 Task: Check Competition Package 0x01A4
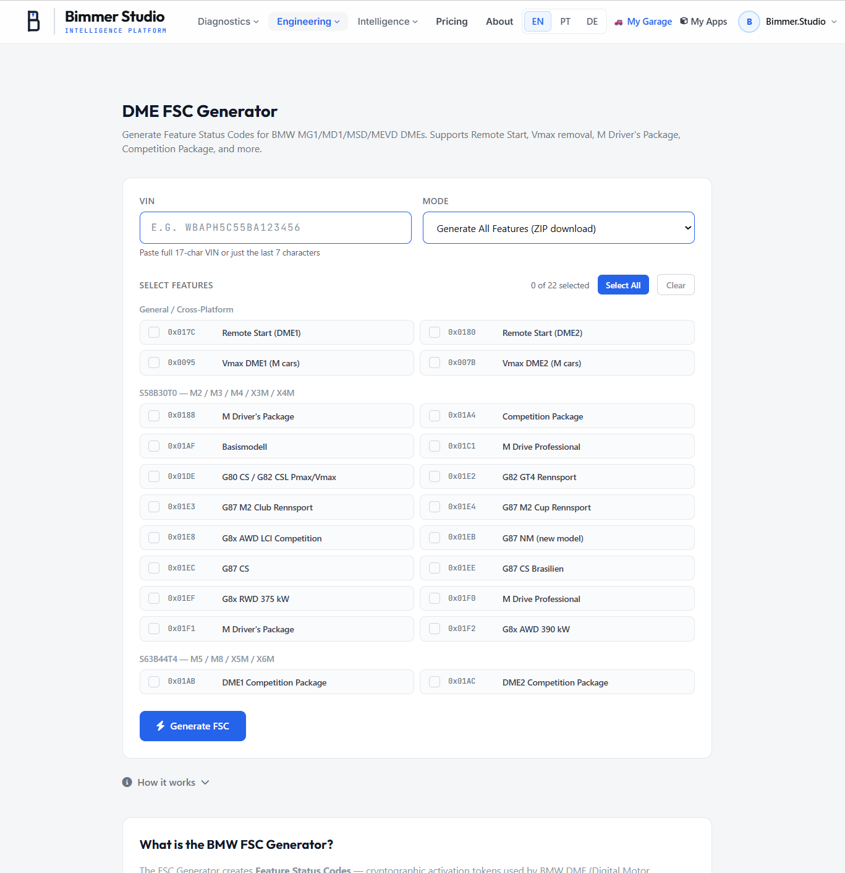point(435,416)
